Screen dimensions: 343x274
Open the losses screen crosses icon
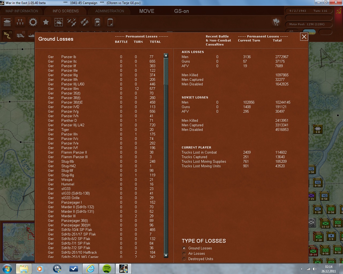pyautogui.click(x=20, y=22)
